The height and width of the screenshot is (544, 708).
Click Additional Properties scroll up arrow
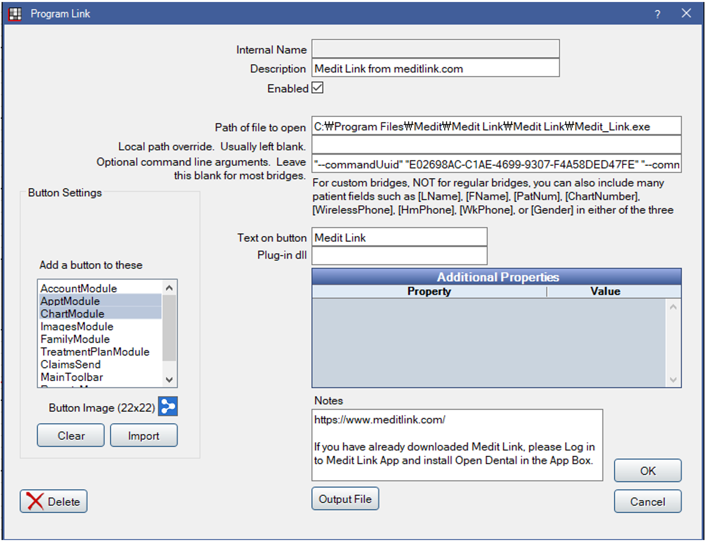(x=673, y=307)
